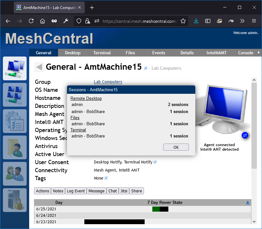Select the server security icon at sidebar bottom
The width and height of the screenshot is (262, 229).
click(15, 200)
